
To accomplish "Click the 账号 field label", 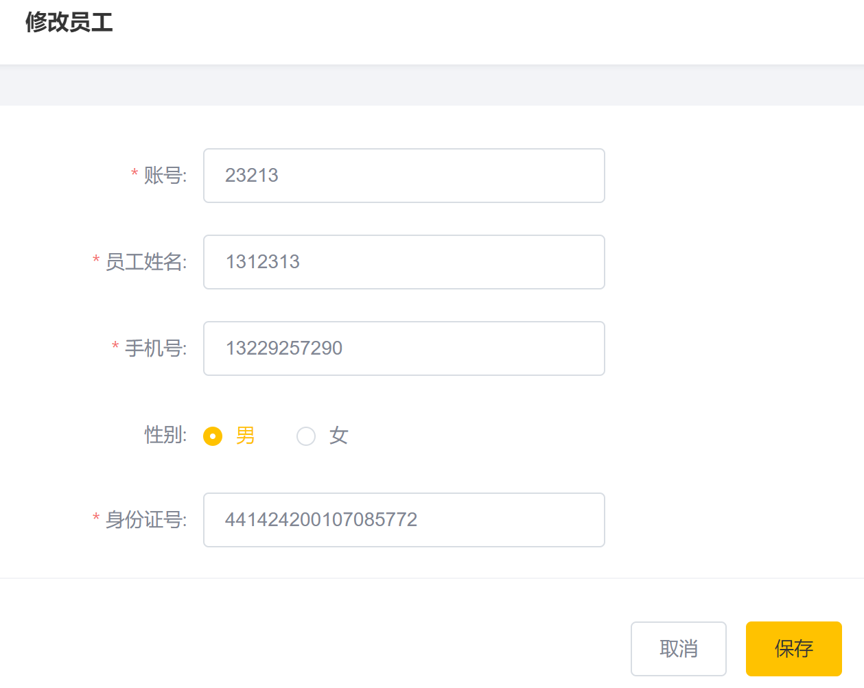I will click(x=165, y=176).
